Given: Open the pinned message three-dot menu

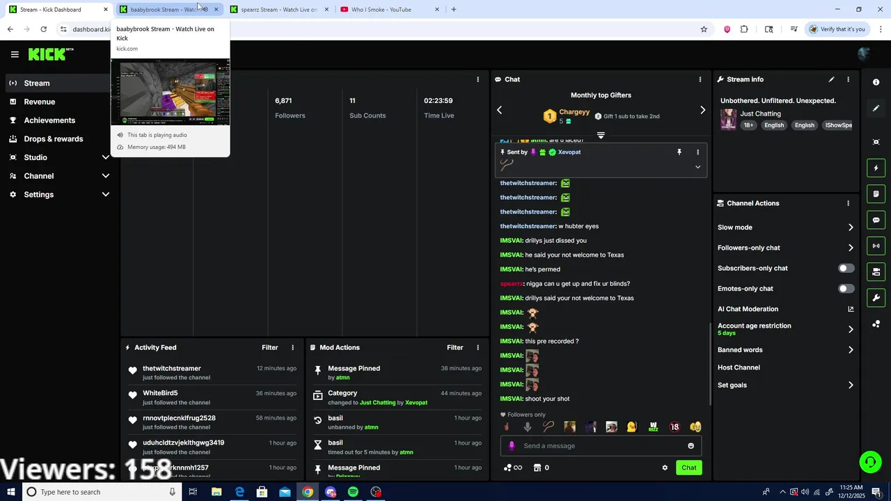Looking at the screenshot, I should pyautogui.click(x=697, y=152).
